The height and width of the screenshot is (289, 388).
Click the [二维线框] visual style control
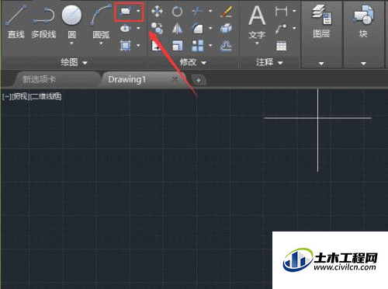(46, 97)
